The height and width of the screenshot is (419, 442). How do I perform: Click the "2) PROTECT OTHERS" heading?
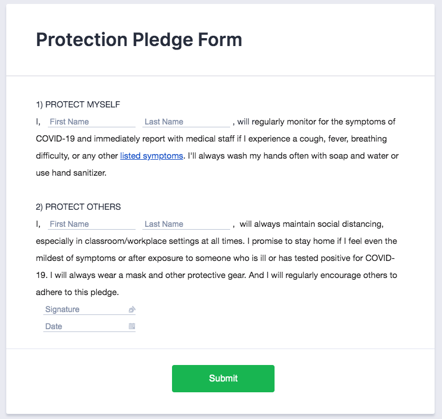[78, 207]
